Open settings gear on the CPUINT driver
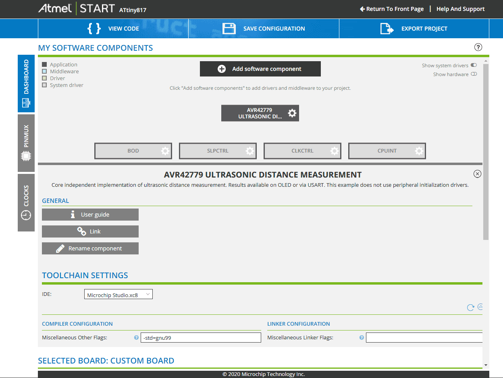The width and height of the screenshot is (503, 378). [419, 151]
